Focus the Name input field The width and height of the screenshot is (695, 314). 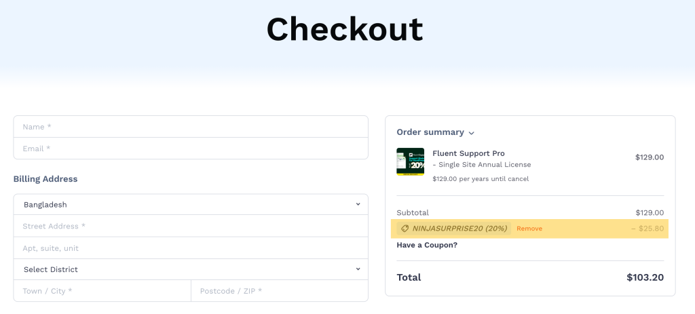[x=191, y=127]
